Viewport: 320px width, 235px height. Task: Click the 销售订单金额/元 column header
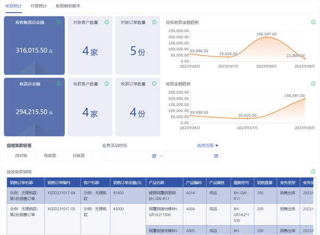pos(128,183)
